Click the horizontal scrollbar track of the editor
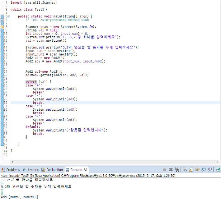The width and height of the screenshot is (221, 207). point(115,162)
